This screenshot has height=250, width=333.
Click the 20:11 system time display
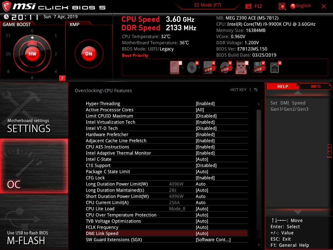click(x=25, y=17)
